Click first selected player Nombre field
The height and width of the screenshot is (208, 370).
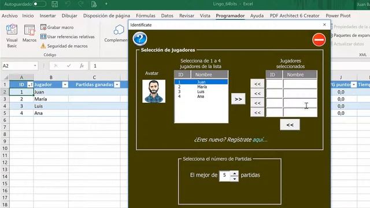point(300,84)
